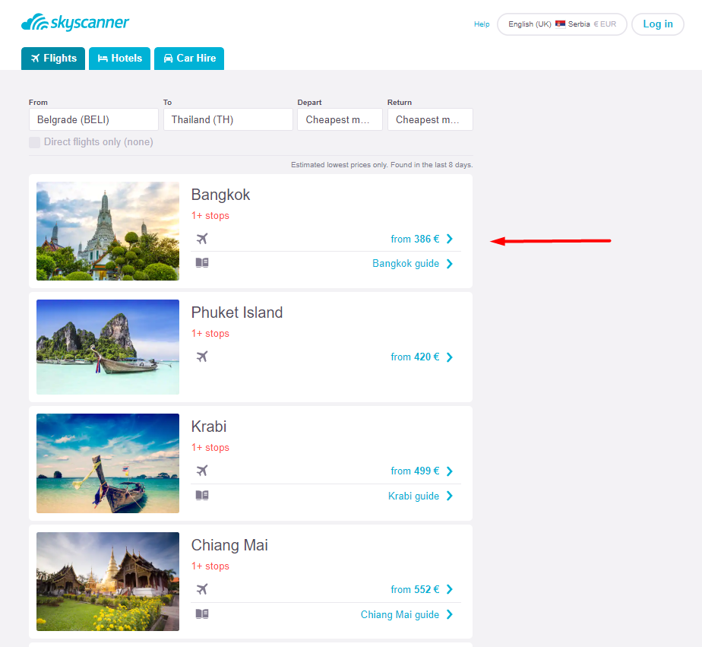
Task: Click the Skyscanner logo
Action: pos(75,22)
